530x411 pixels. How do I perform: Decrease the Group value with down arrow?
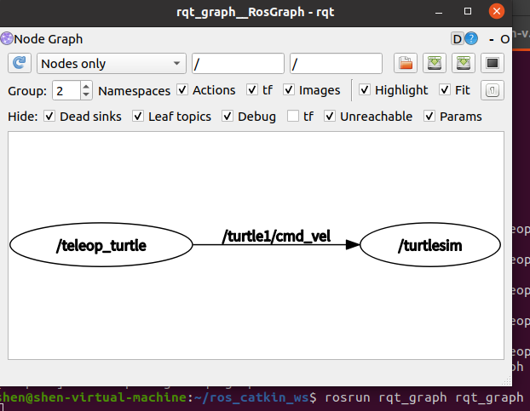86,94
